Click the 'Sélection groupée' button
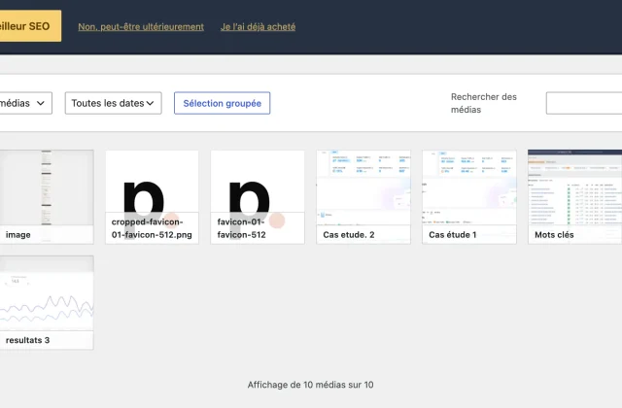Viewport: 622px width, 408px height. pyautogui.click(x=223, y=103)
